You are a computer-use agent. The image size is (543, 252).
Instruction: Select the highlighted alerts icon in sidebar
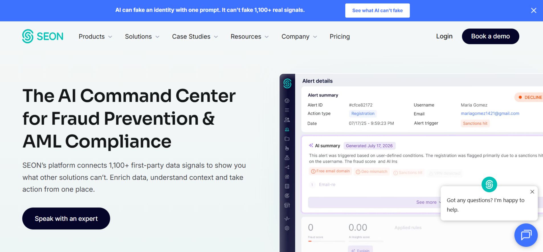coord(287,129)
